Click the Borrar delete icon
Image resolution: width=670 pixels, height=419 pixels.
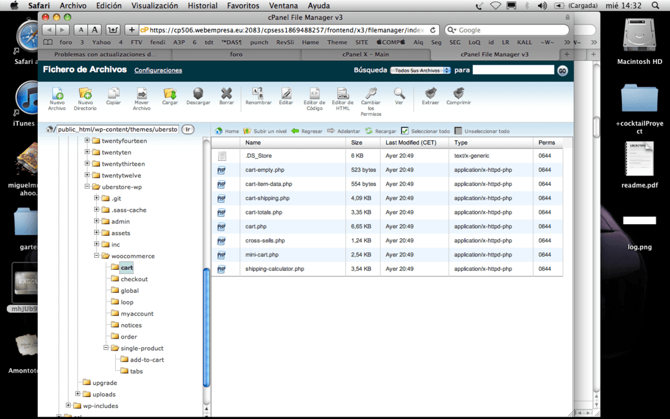(x=227, y=96)
